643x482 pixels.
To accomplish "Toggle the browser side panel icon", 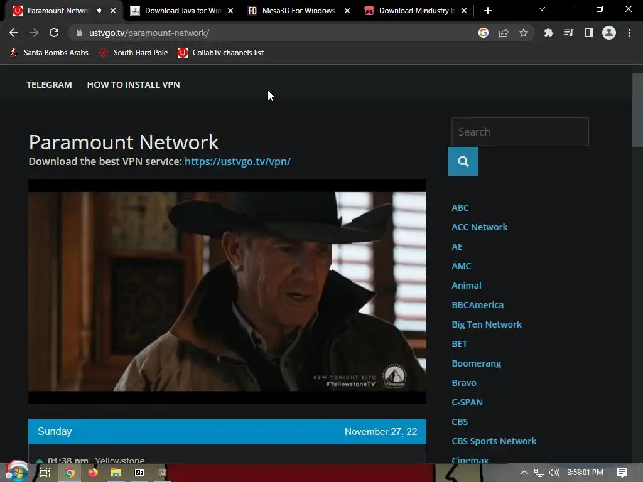I will pyautogui.click(x=589, y=33).
